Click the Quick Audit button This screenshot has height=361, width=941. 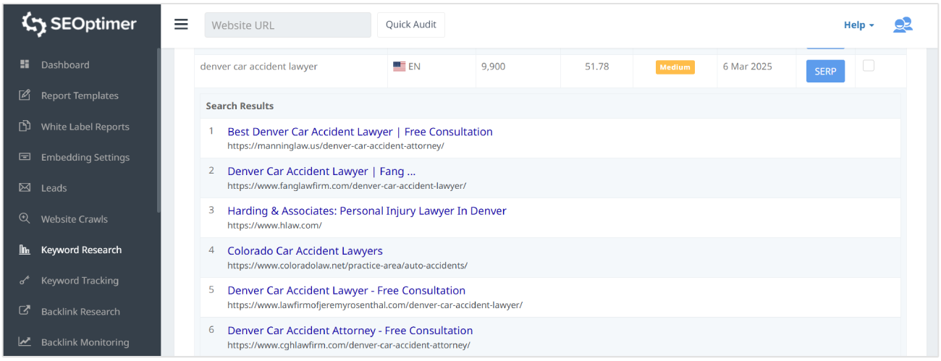tap(411, 25)
